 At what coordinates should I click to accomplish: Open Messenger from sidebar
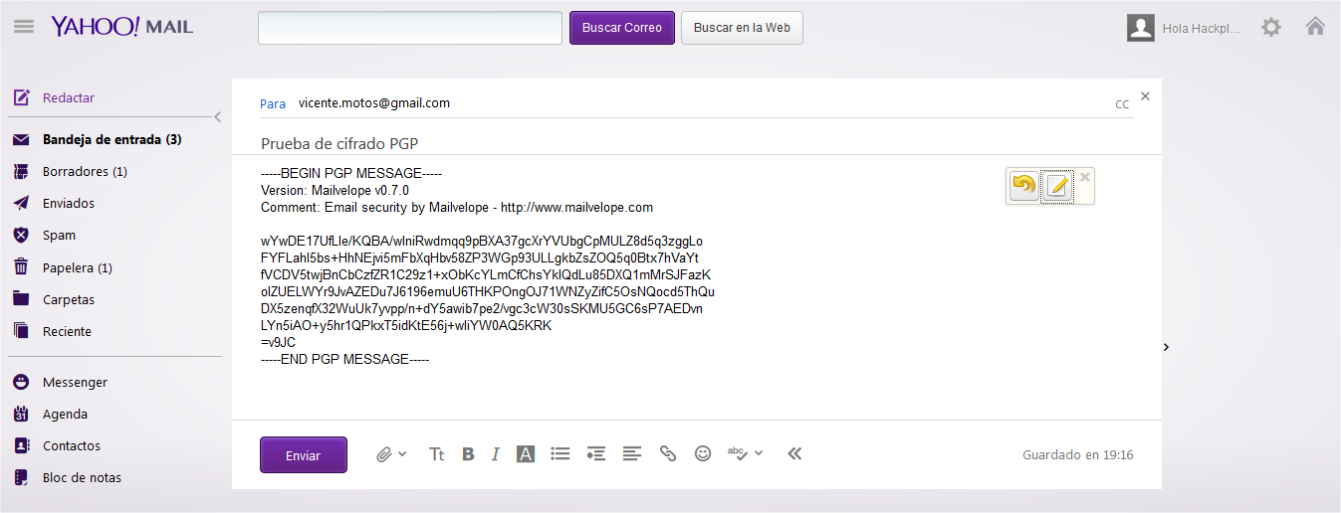click(x=75, y=383)
